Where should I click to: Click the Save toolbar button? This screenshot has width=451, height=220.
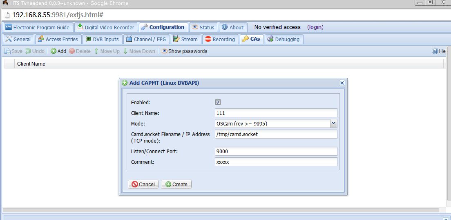point(13,51)
